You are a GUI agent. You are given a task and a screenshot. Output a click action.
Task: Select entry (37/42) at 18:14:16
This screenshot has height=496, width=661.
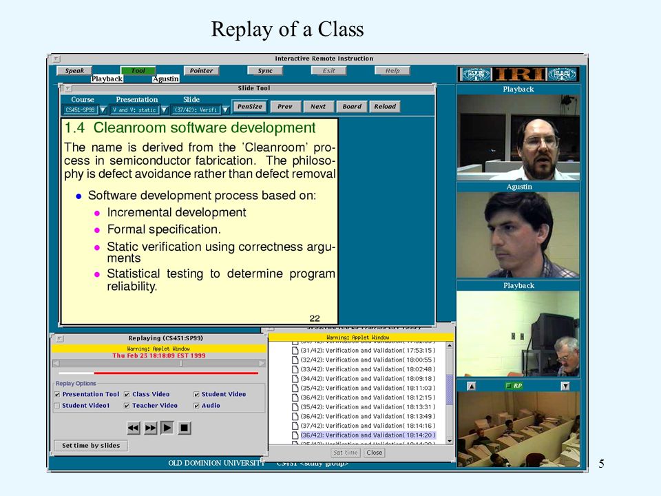[368, 426]
